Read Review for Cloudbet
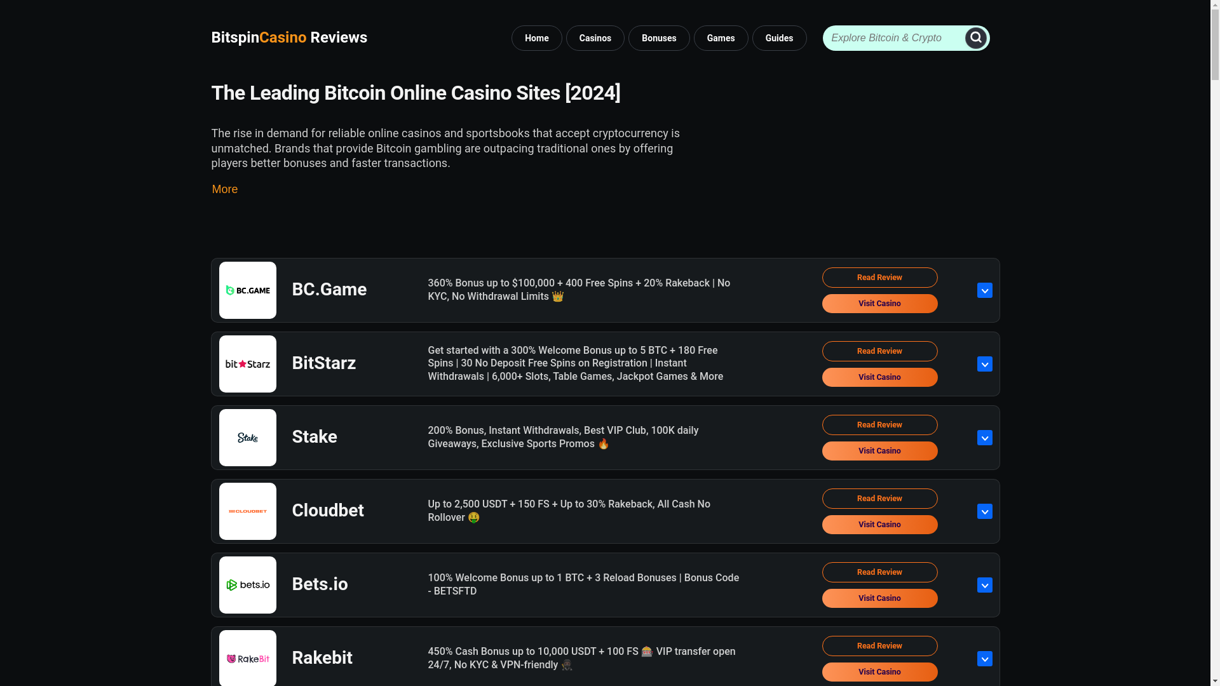Screen dimensions: 1220x686 point(880,499)
